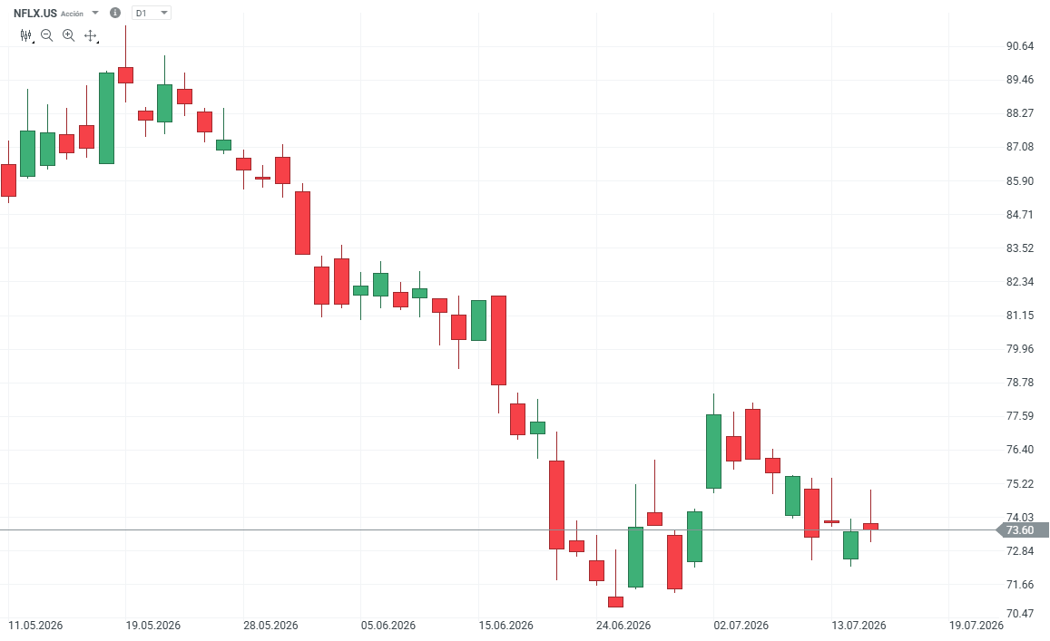
Task: Open the candlestick chart type selector
Action: (x=26, y=35)
